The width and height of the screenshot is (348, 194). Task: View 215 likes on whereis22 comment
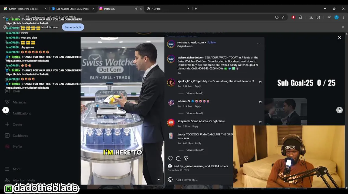tap(188, 106)
